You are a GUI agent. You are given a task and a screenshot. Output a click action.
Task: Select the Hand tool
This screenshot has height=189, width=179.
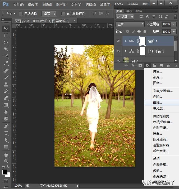pyautogui.click(x=6, y=154)
